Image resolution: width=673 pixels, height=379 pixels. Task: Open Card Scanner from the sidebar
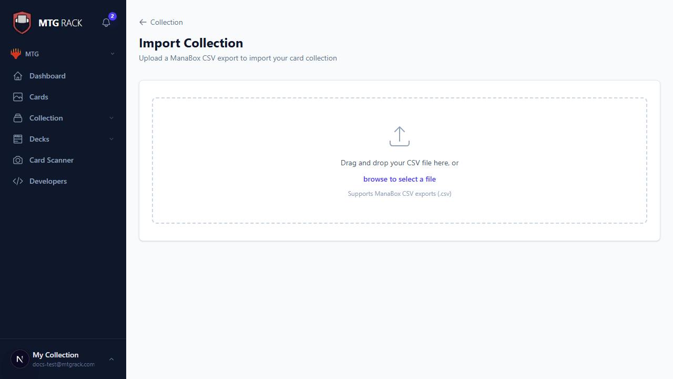52,160
